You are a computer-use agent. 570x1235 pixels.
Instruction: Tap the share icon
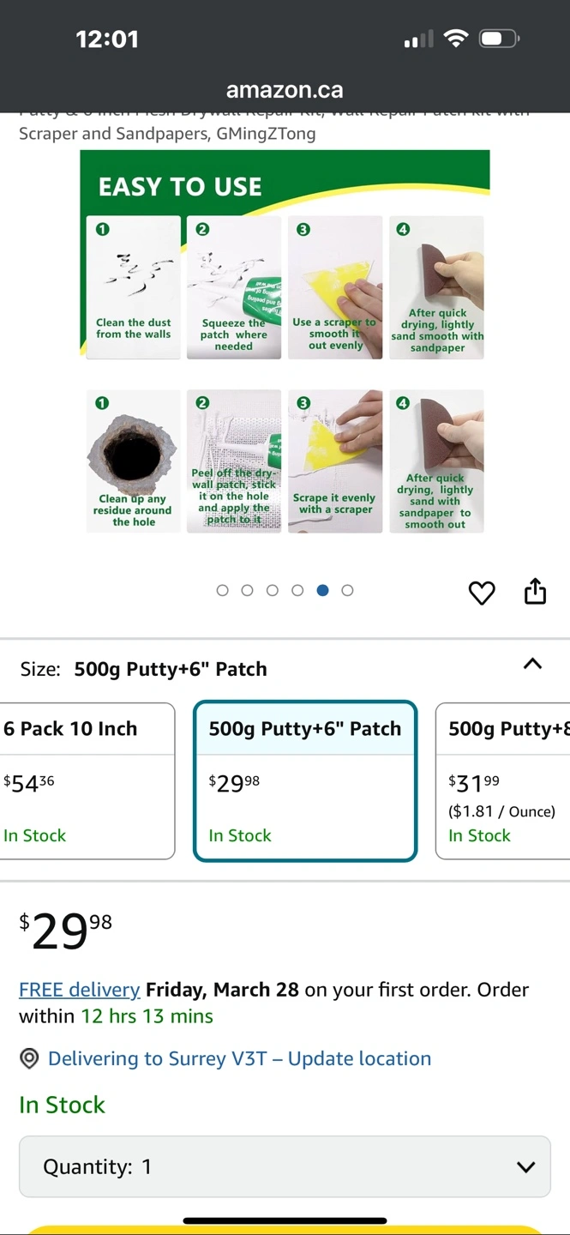coord(535,592)
